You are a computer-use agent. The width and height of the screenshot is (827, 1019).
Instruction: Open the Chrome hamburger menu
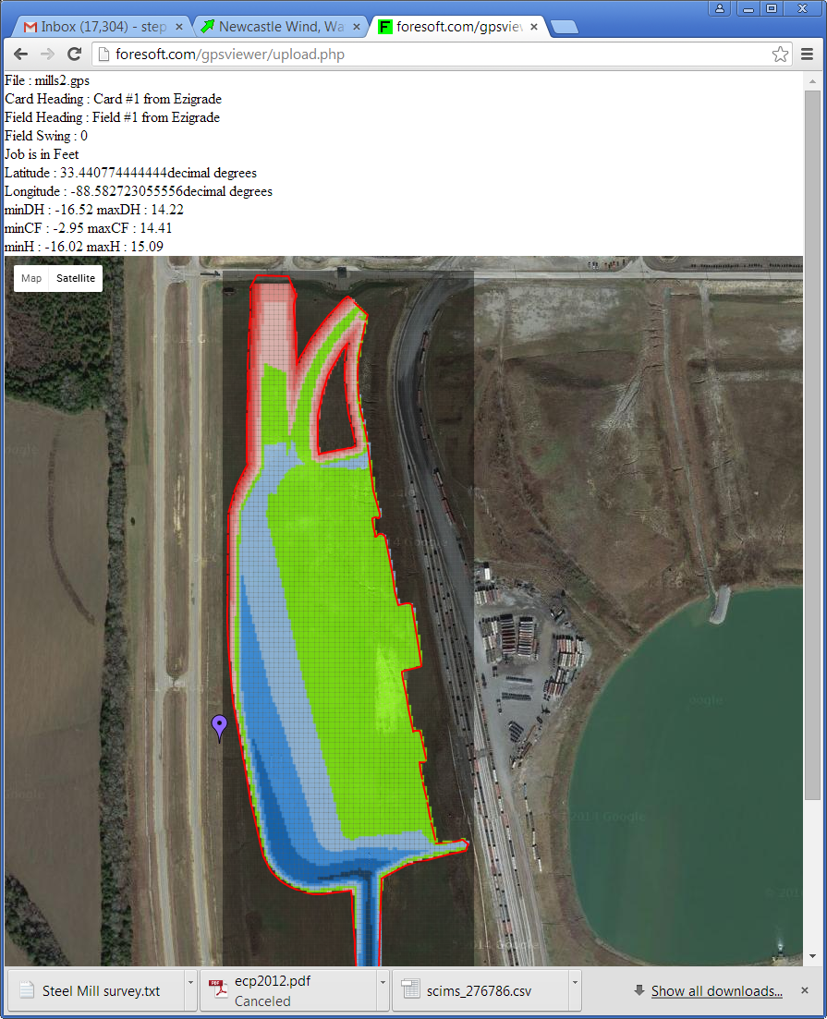(807, 55)
